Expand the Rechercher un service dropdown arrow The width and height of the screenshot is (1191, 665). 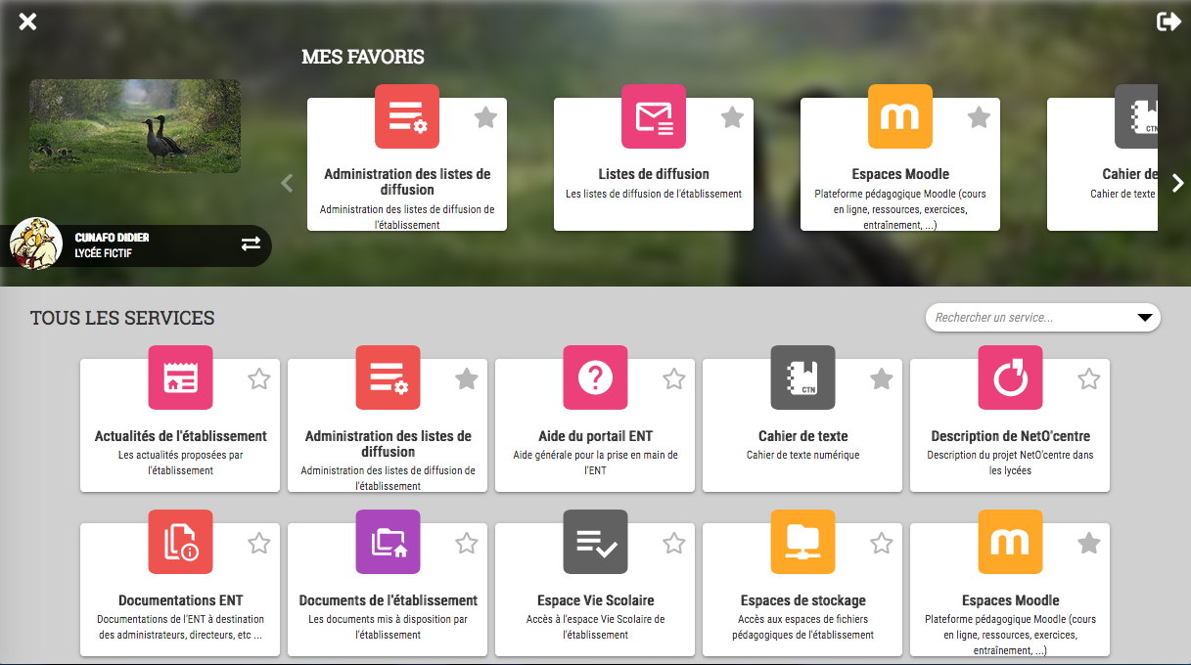point(1143,318)
